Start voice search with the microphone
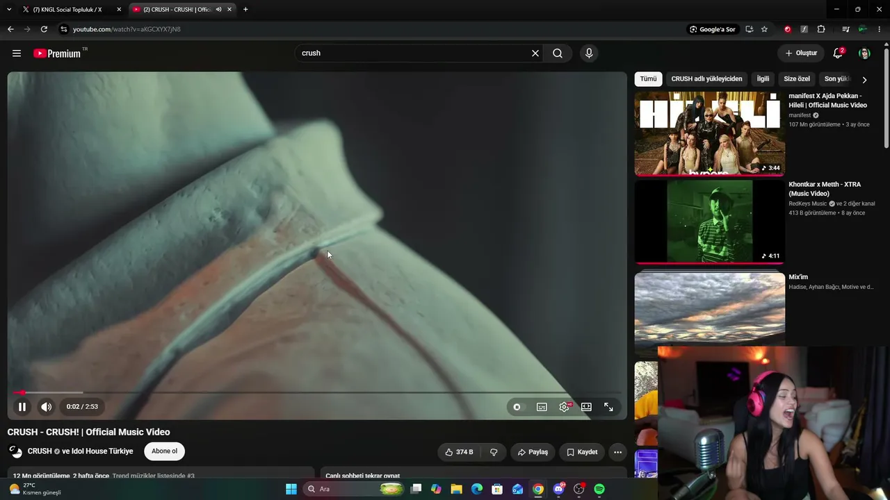The height and width of the screenshot is (500, 890). [x=589, y=53]
